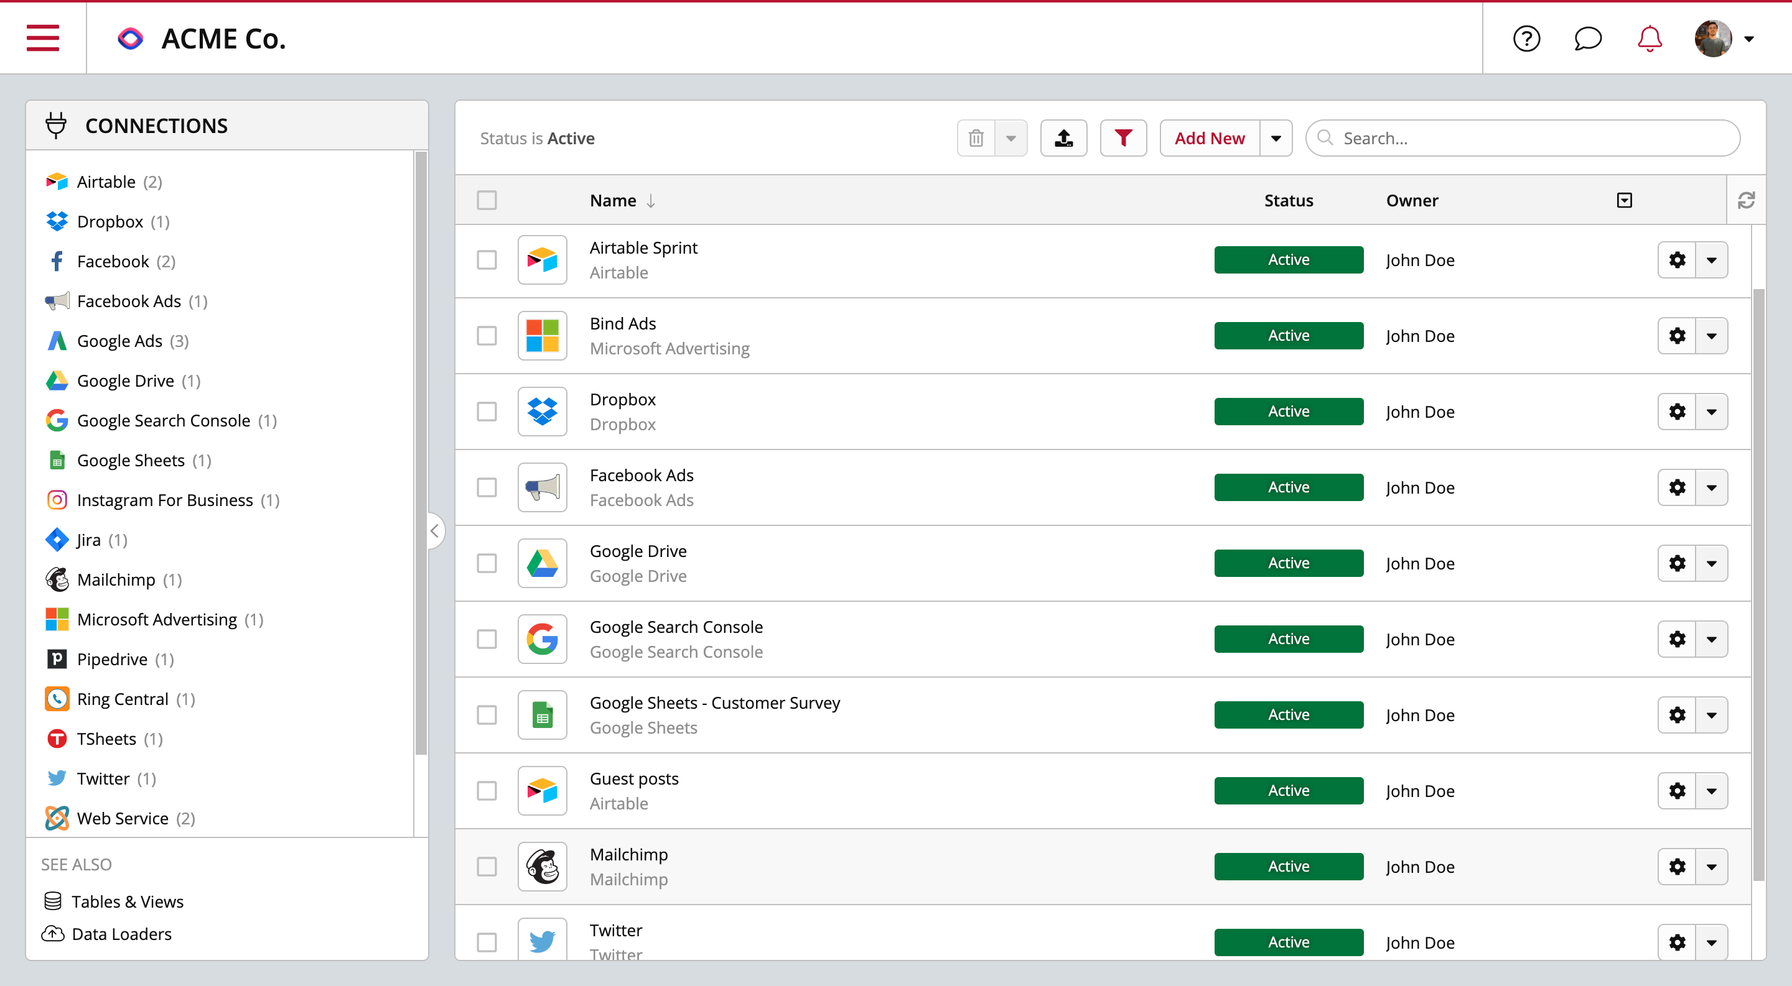Expand the delete action dropdown in toolbar
Viewport: 1792px width, 986px height.
1011,137
